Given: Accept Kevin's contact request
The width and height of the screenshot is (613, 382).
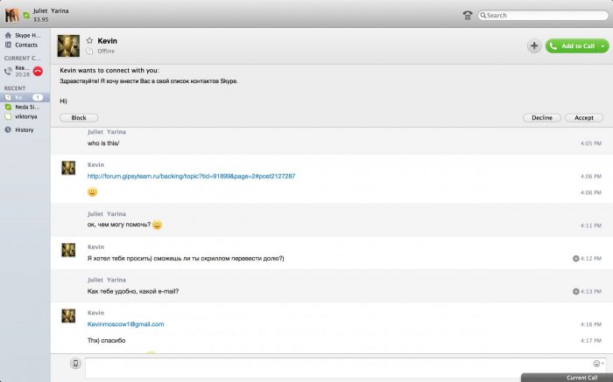Looking at the screenshot, I should [584, 117].
